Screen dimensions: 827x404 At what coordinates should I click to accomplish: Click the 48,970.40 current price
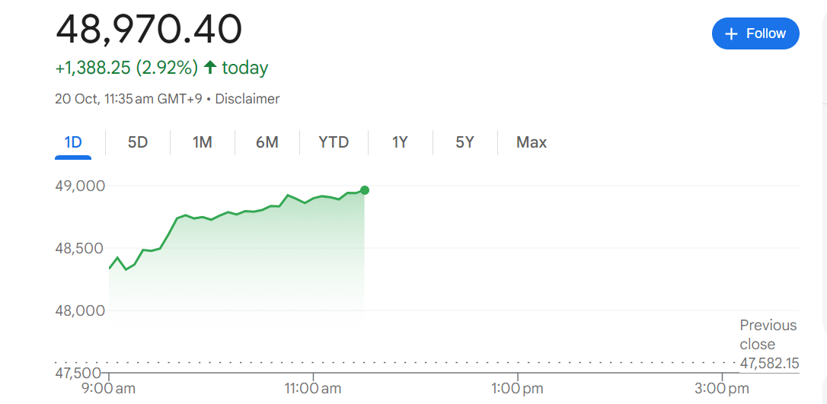(x=149, y=30)
